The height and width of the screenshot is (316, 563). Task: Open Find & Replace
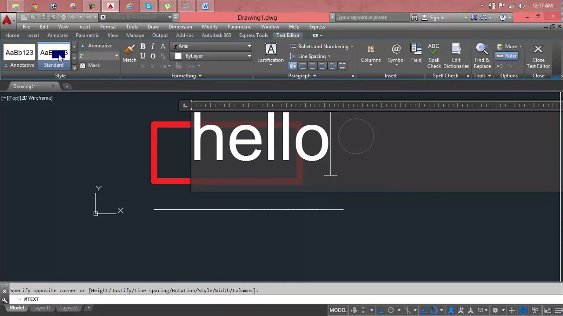(x=482, y=56)
